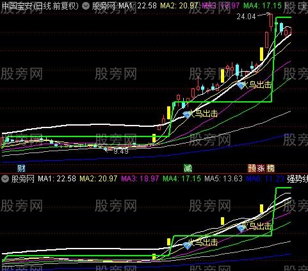Viewport: 308px width, 271px height.
Task: Click the lower pane's first 火鸟出击 diamond icon
Action: pyautogui.click(x=187, y=245)
